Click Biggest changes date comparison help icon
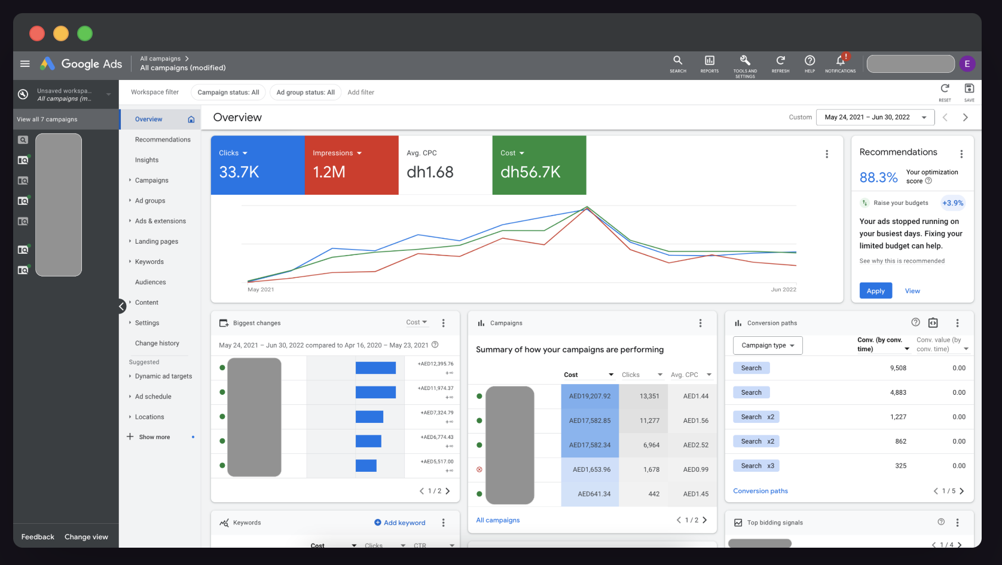This screenshot has width=1002, height=565. pos(435,345)
